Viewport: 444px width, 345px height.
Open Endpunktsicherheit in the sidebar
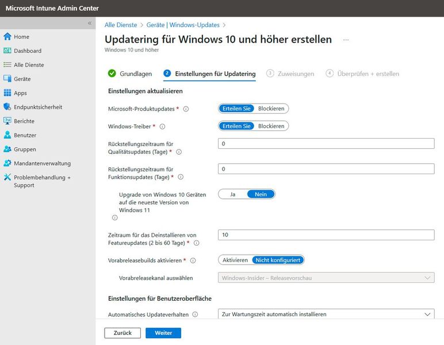tap(38, 108)
